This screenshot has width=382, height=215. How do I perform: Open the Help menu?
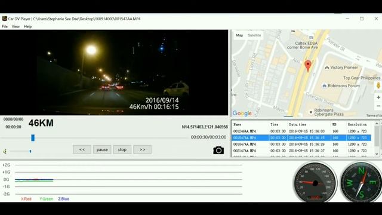point(27,26)
